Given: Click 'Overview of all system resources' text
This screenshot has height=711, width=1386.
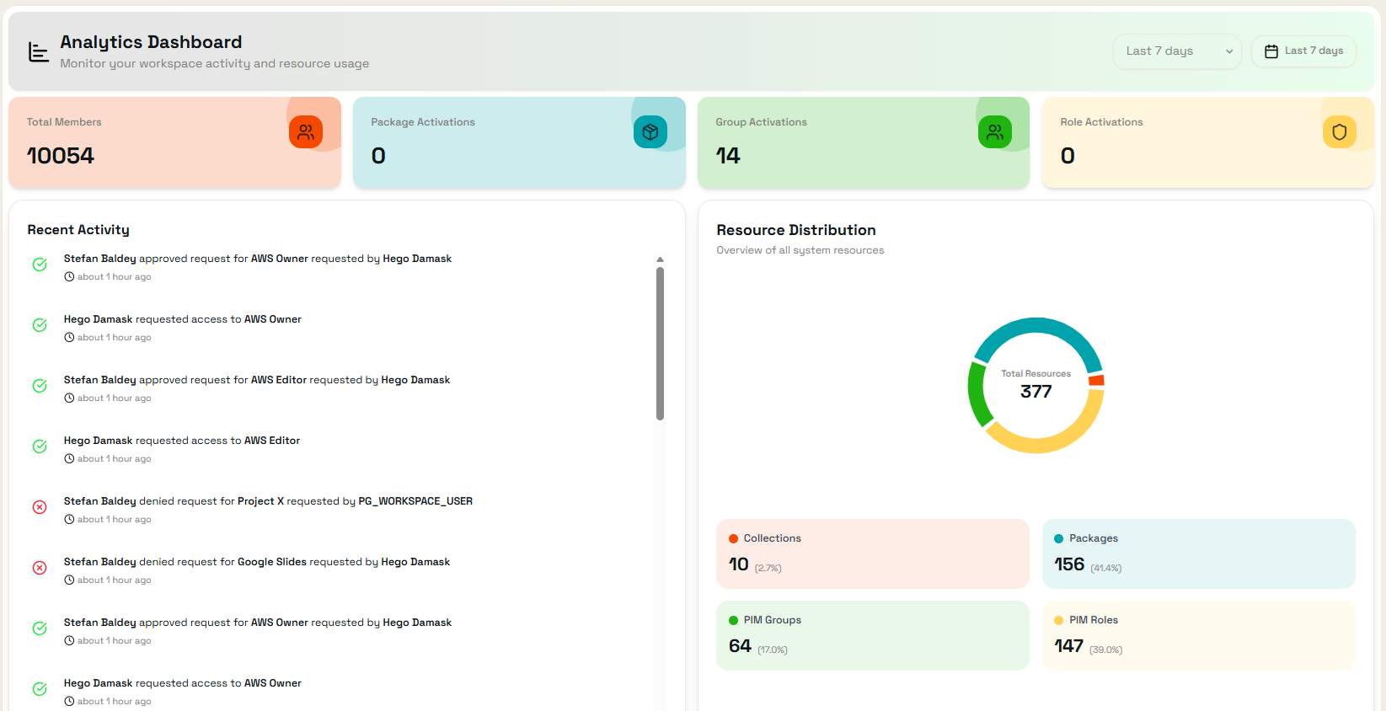Looking at the screenshot, I should pos(800,250).
